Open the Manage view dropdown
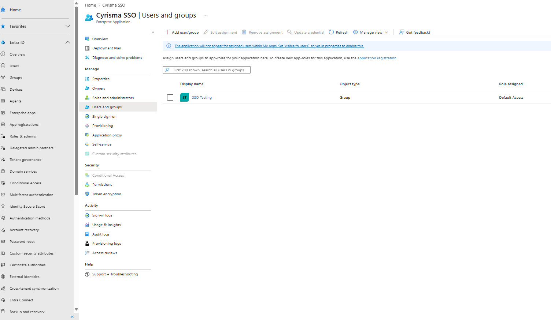The image size is (551, 320). coord(371,32)
